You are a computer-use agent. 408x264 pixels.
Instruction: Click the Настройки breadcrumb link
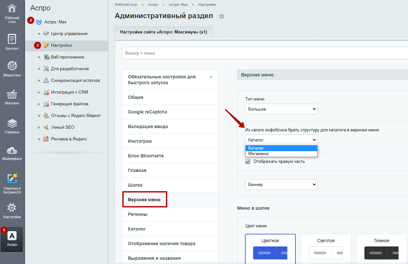[207, 5]
